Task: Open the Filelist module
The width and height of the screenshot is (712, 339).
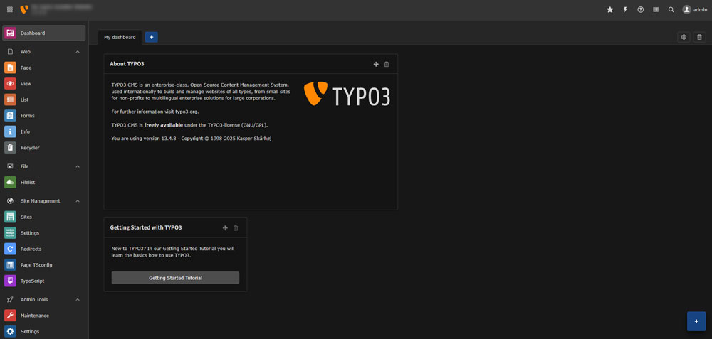Action: (44, 182)
